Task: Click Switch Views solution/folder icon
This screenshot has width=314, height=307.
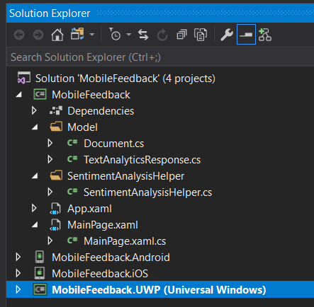Action: (77, 34)
